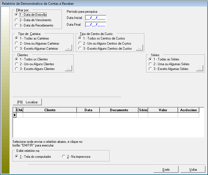Screen dimensions: 208x175
Task: Click the Cliente column header
Action: (x=50, y=110)
